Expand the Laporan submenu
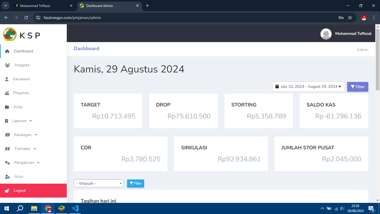 22,121
